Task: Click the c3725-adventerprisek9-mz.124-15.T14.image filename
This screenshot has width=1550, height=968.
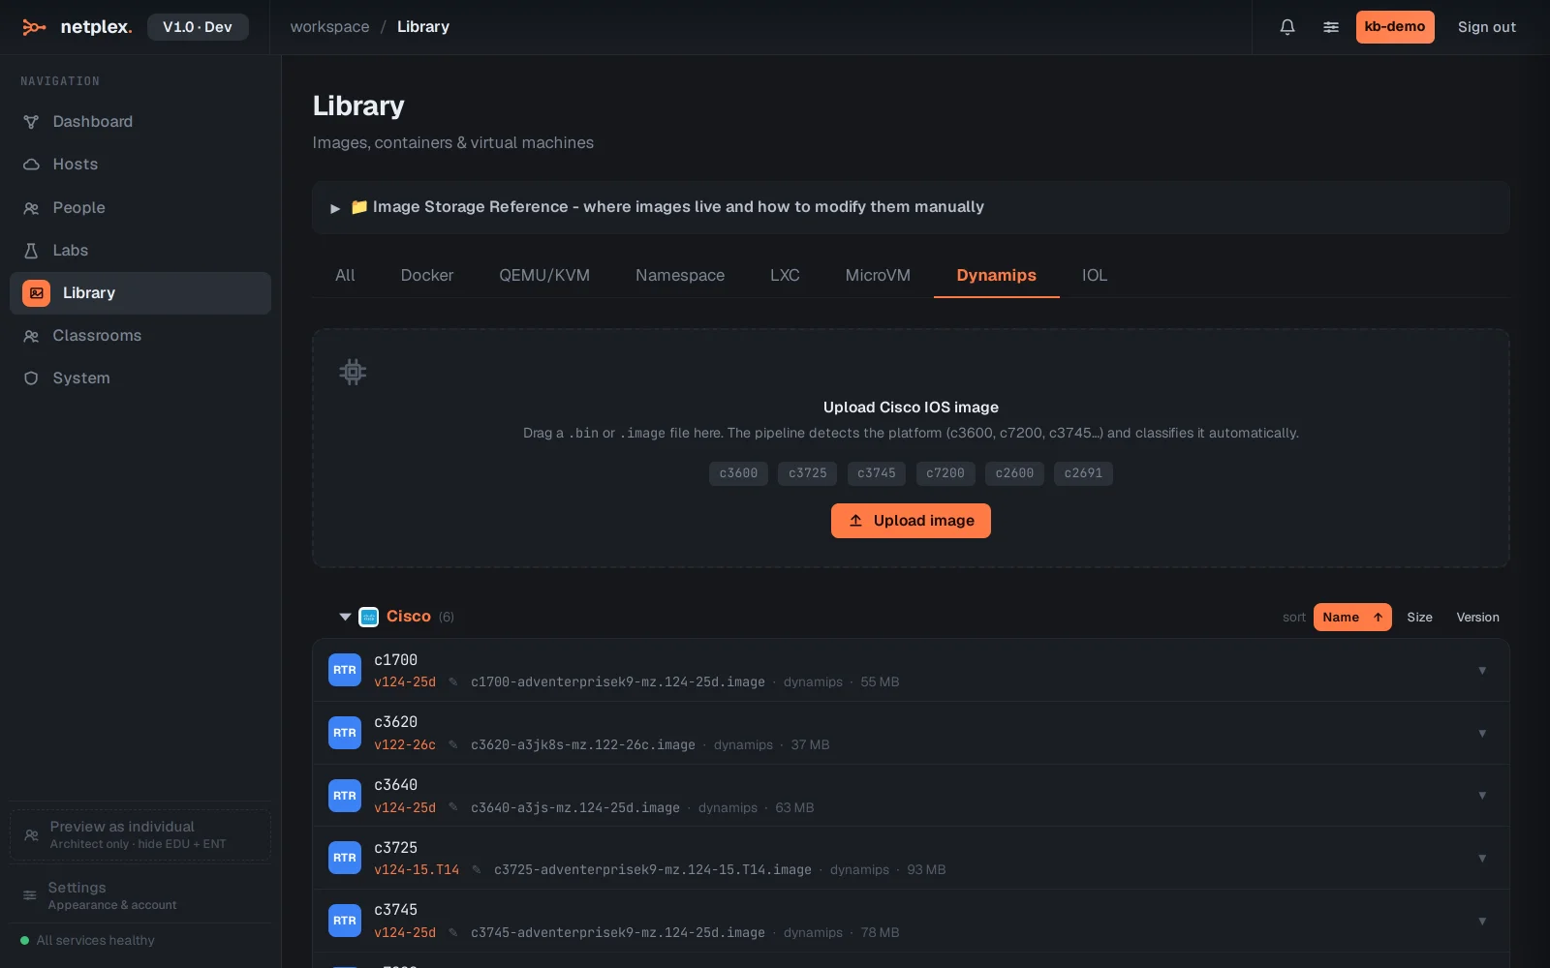Action: pos(653,869)
